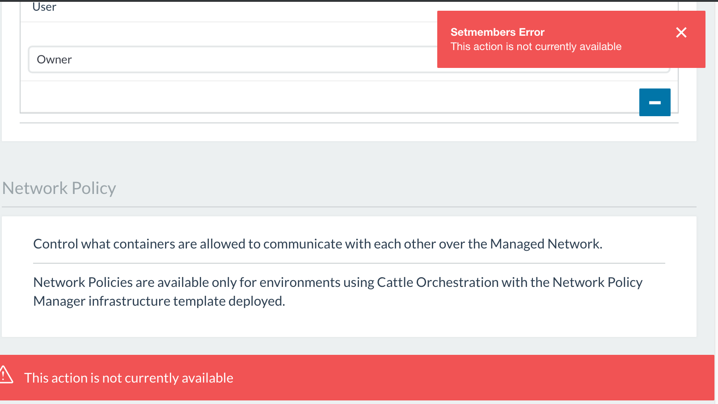Click the 'Setmembers Error' title text

tap(497, 32)
